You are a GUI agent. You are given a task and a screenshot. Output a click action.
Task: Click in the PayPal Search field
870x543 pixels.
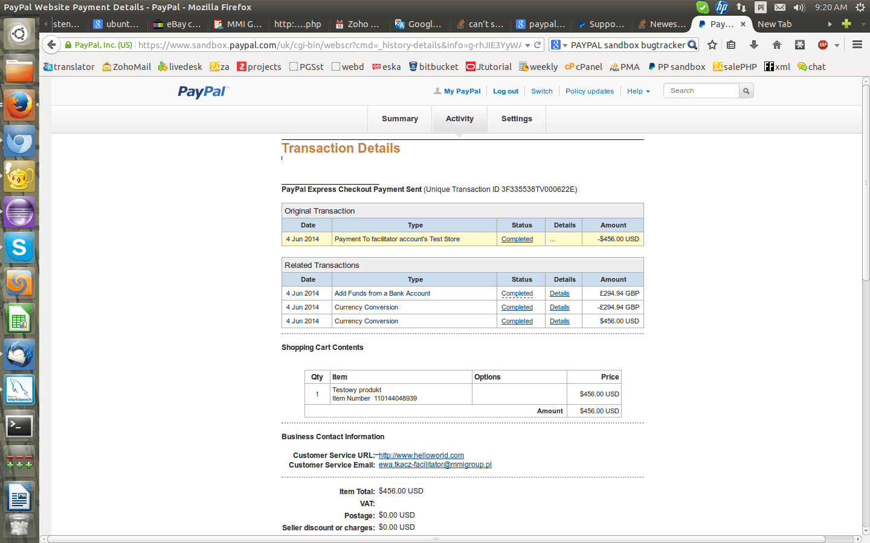pyautogui.click(x=701, y=91)
